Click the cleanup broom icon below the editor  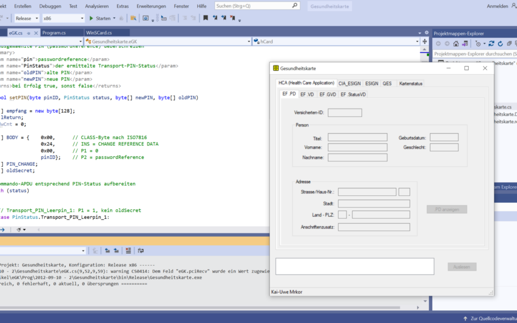pyautogui.click(x=19, y=230)
